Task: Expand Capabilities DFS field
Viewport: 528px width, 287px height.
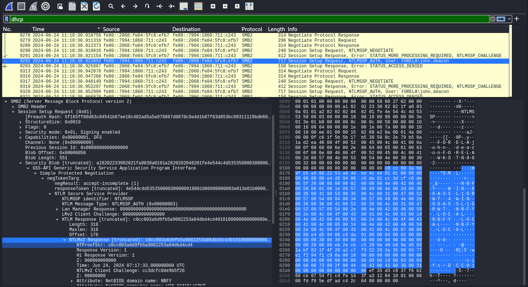Action: click(21, 137)
